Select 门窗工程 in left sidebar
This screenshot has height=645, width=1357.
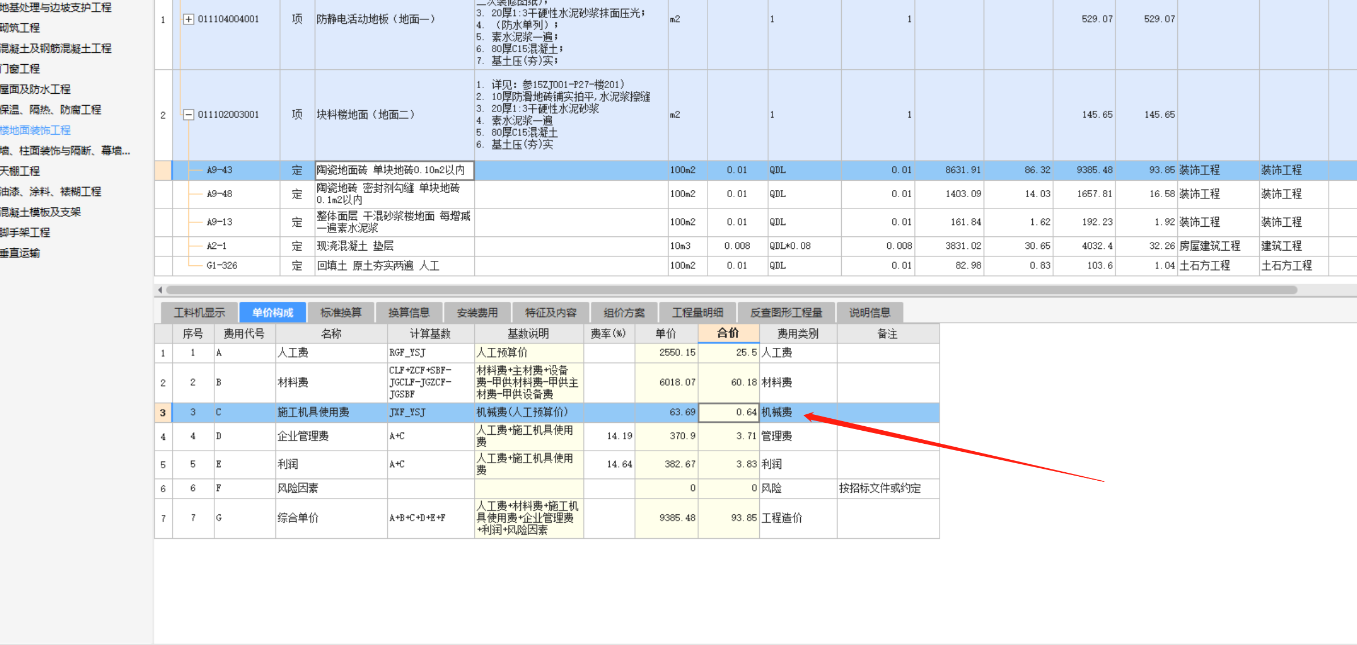pos(20,69)
